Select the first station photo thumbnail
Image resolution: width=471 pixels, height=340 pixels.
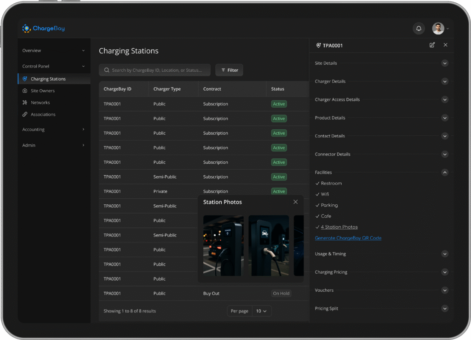pos(224,246)
